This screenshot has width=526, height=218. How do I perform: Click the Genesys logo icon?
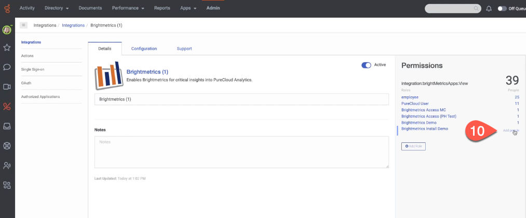point(7,8)
